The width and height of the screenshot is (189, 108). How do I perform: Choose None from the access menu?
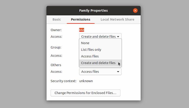coord(85,43)
